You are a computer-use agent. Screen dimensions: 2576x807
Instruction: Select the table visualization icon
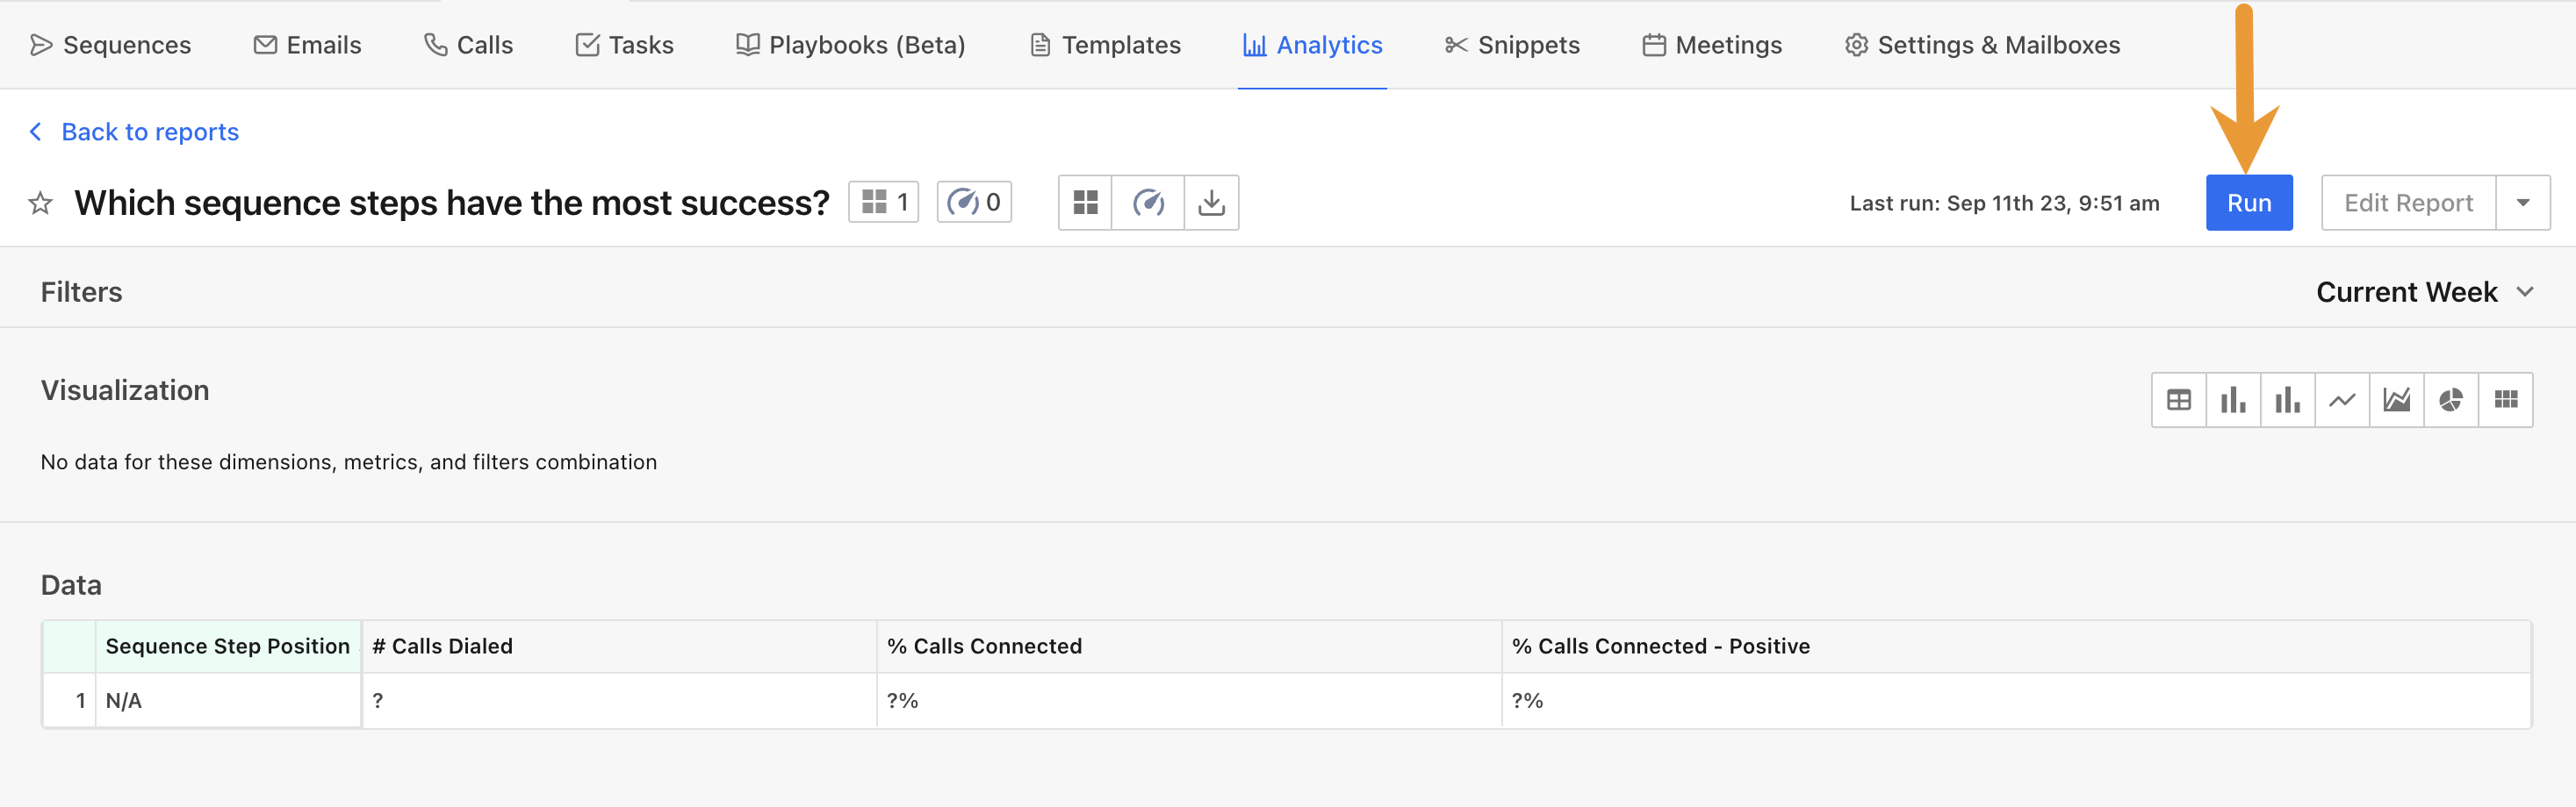[x=2179, y=399]
